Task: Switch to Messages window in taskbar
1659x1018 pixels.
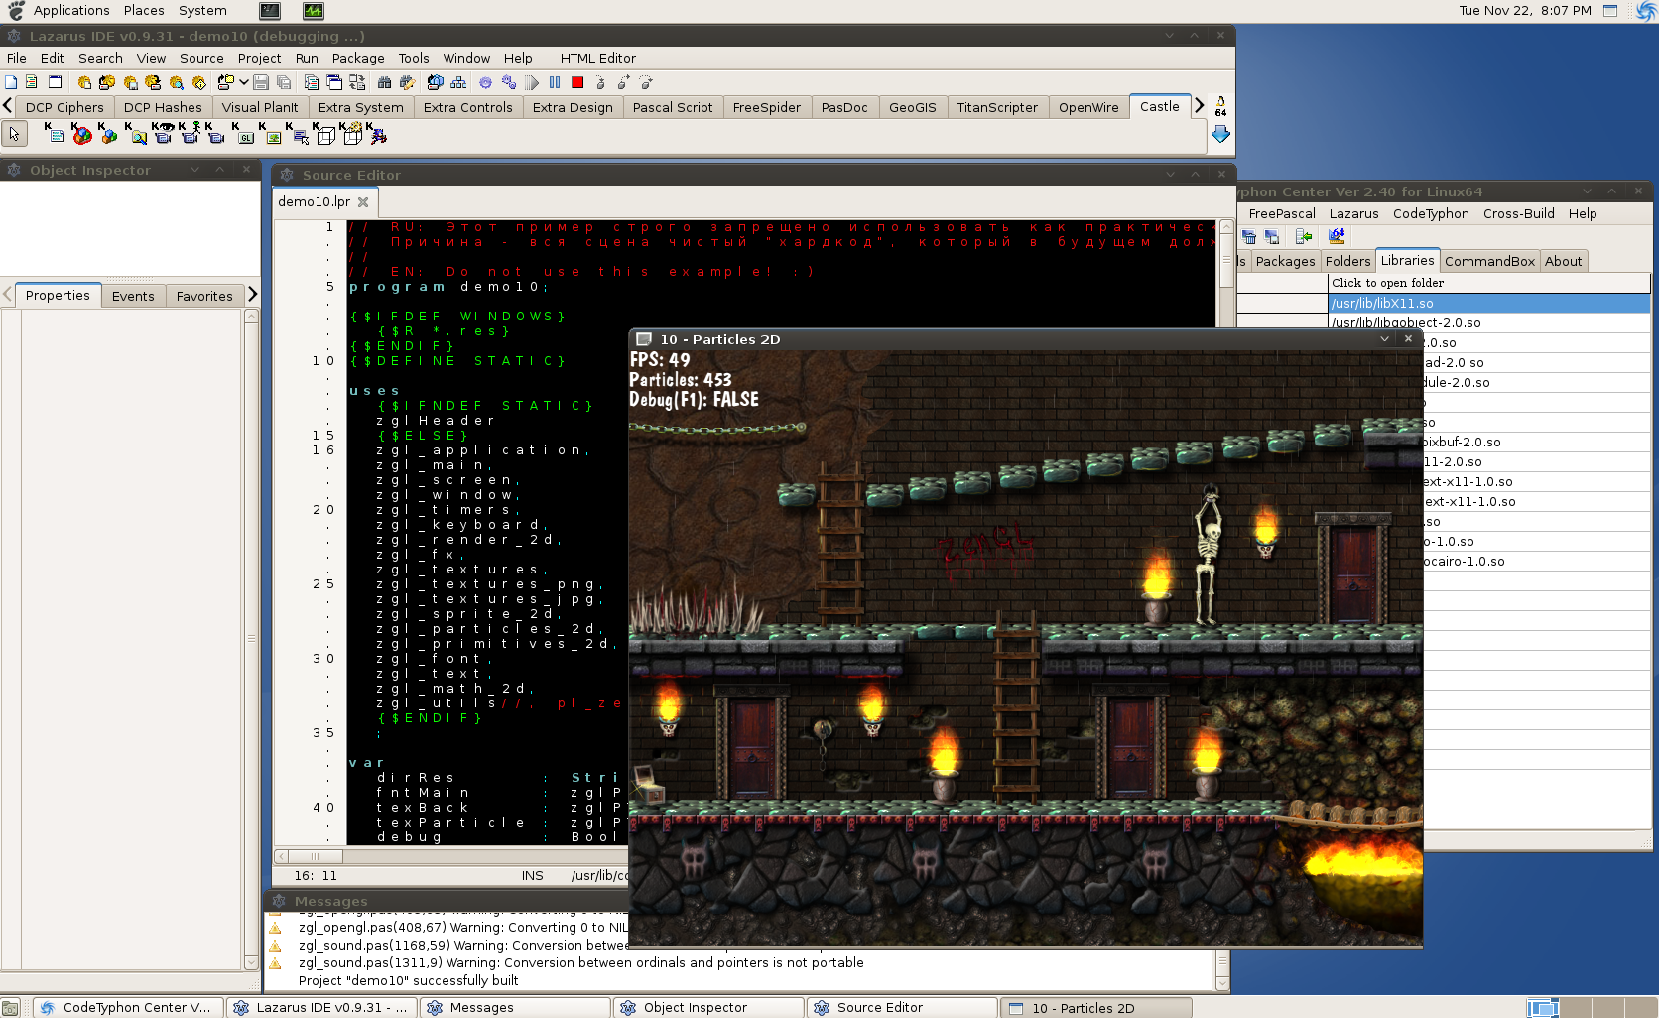Action: pos(514,1007)
